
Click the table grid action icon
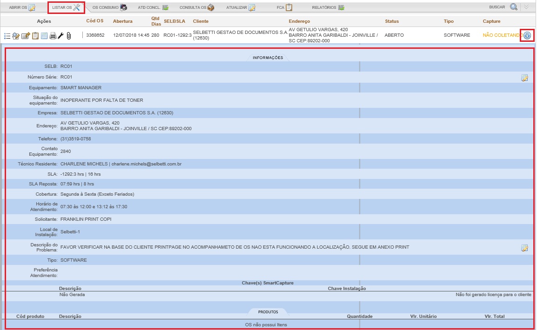point(44,36)
